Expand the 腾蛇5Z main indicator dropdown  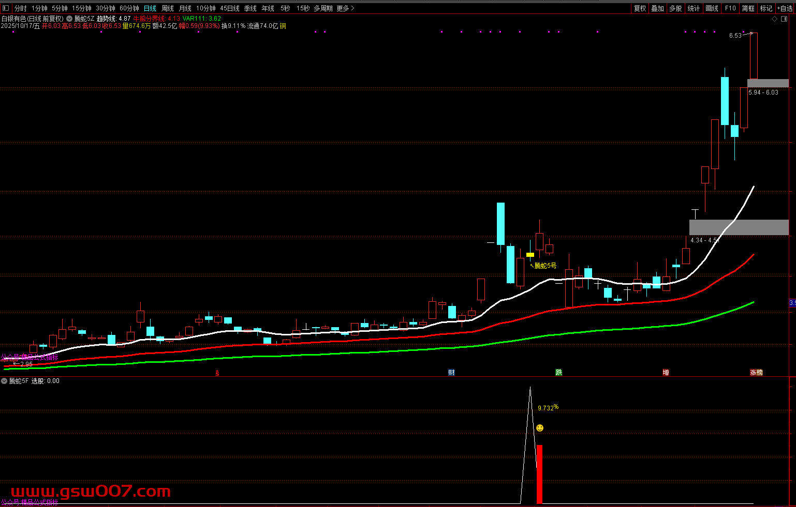tap(69, 19)
